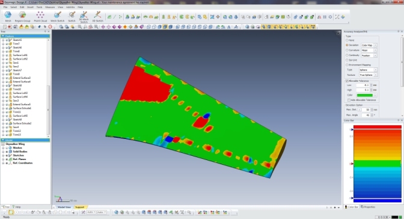
Task: Click the green tolerance Color swatch
Action: 364,95
